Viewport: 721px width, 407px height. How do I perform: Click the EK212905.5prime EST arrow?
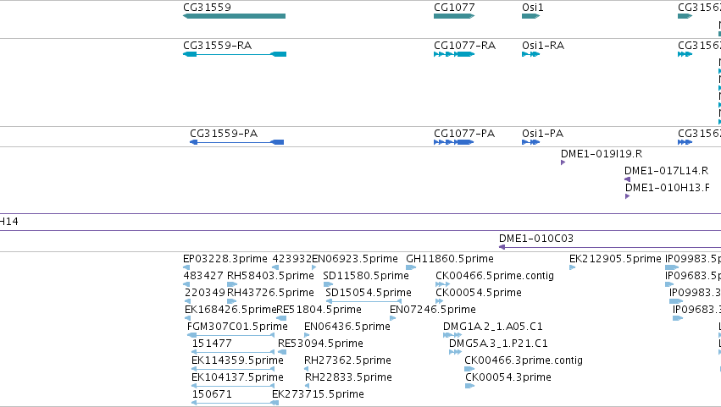click(x=573, y=267)
